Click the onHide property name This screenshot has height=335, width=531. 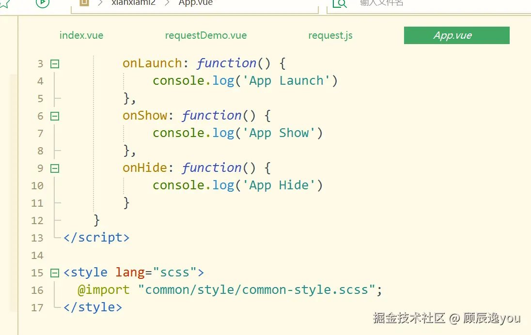(145, 168)
